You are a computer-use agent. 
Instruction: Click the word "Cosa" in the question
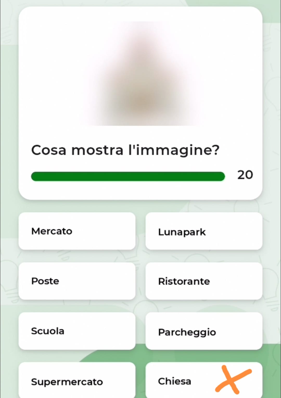[49, 150]
